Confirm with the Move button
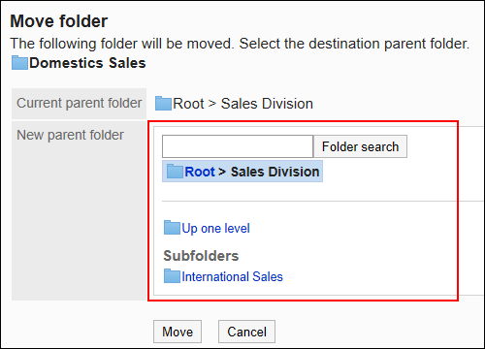Viewport: 485px width, 349px height. (178, 332)
